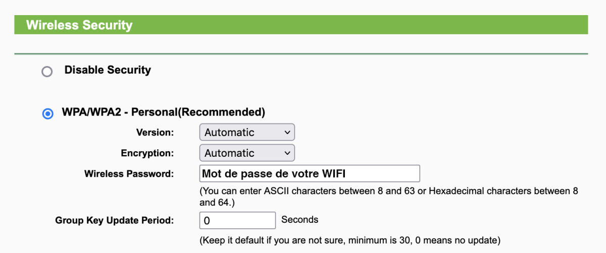The height and width of the screenshot is (253, 606).
Task: Click the "Seconds" unit text
Action: [300, 220]
